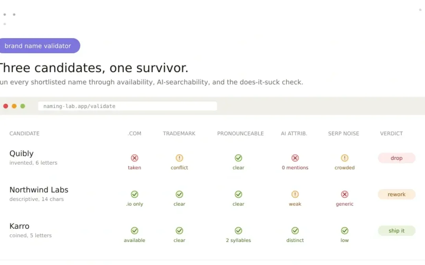Click Karro's 2 syllables check icon
Viewport: 425px width, 265px height.
[238, 230]
